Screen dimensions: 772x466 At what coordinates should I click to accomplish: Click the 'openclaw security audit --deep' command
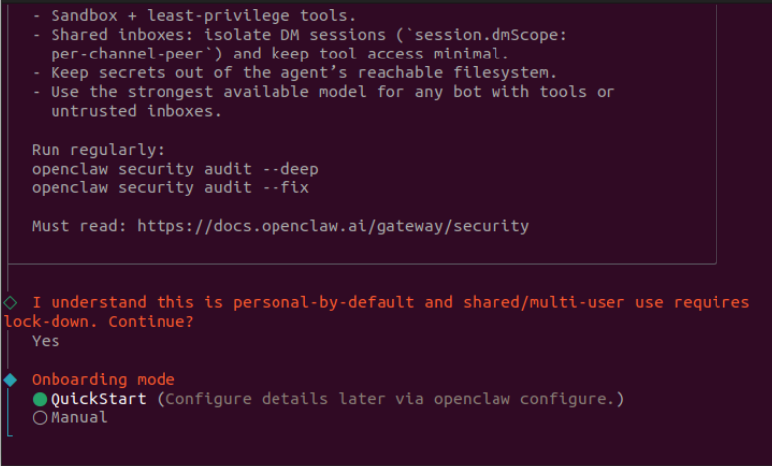pyautogui.click(x=174, y=169)
